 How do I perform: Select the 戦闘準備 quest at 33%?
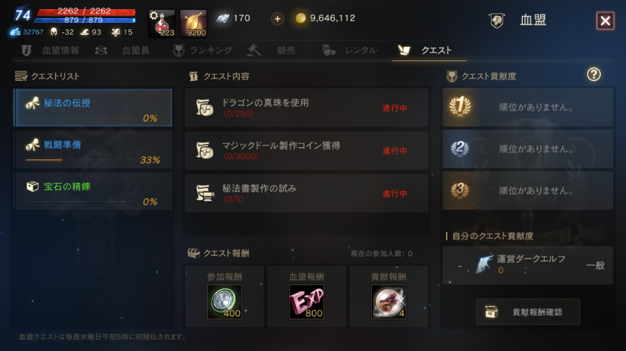pyautogui.click(x=93, y=150)
